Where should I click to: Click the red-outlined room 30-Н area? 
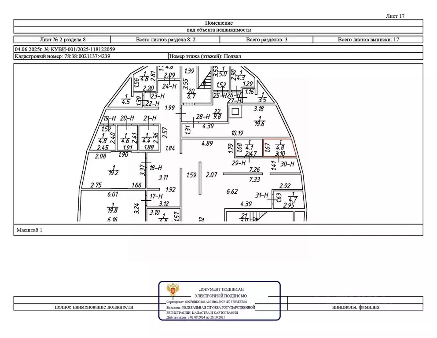(x=279, y=148)
